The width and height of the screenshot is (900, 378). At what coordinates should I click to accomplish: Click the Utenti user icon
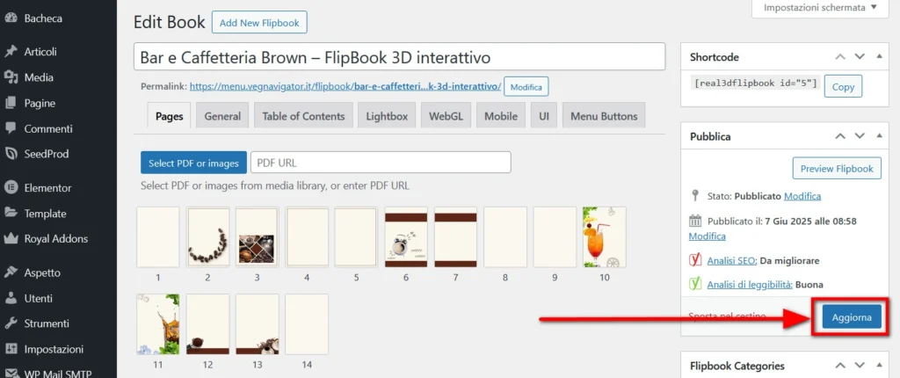click(11, 298)
